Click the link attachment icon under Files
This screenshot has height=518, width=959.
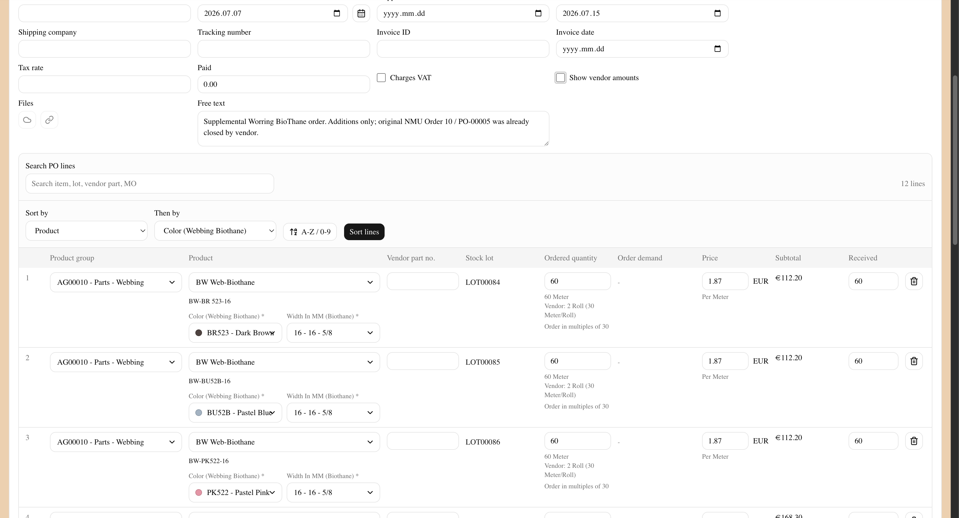49,120
